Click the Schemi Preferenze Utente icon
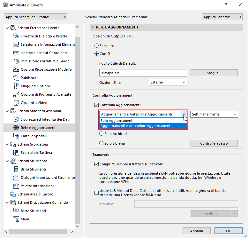The width and height of the screenshot is (248, 238). [13, 28]
